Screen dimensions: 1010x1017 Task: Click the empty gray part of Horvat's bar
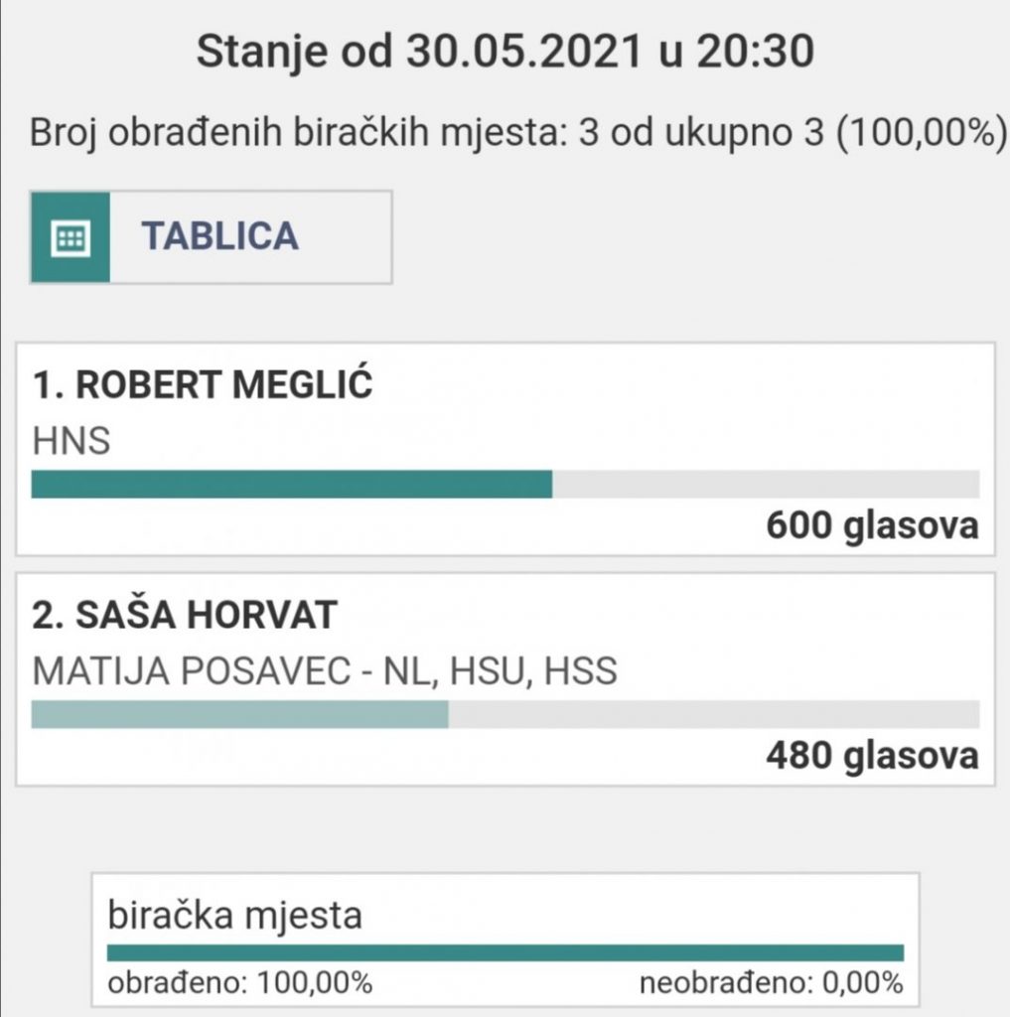click(713, 714)
